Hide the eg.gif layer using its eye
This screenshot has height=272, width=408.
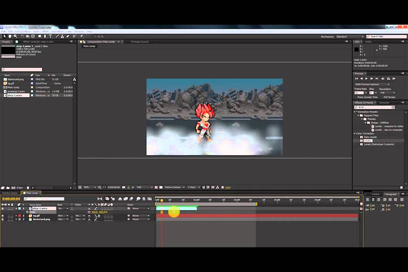click(3, 216)
